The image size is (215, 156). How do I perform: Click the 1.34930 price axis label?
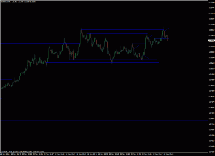point(212,80)
